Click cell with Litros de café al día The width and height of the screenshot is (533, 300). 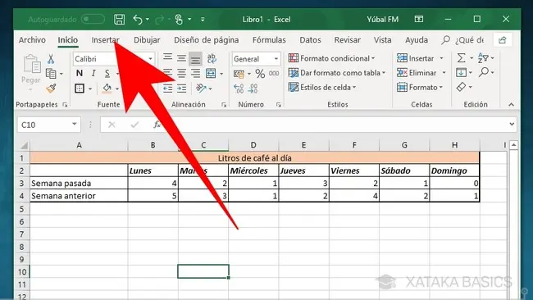point(254,158)
